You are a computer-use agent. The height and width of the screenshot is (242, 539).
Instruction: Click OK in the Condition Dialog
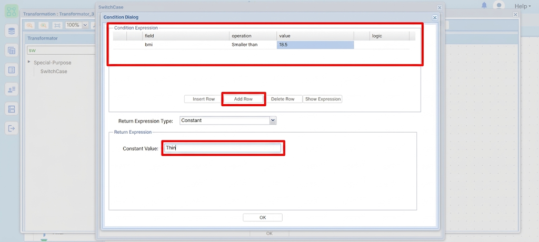tap(263, 217)
